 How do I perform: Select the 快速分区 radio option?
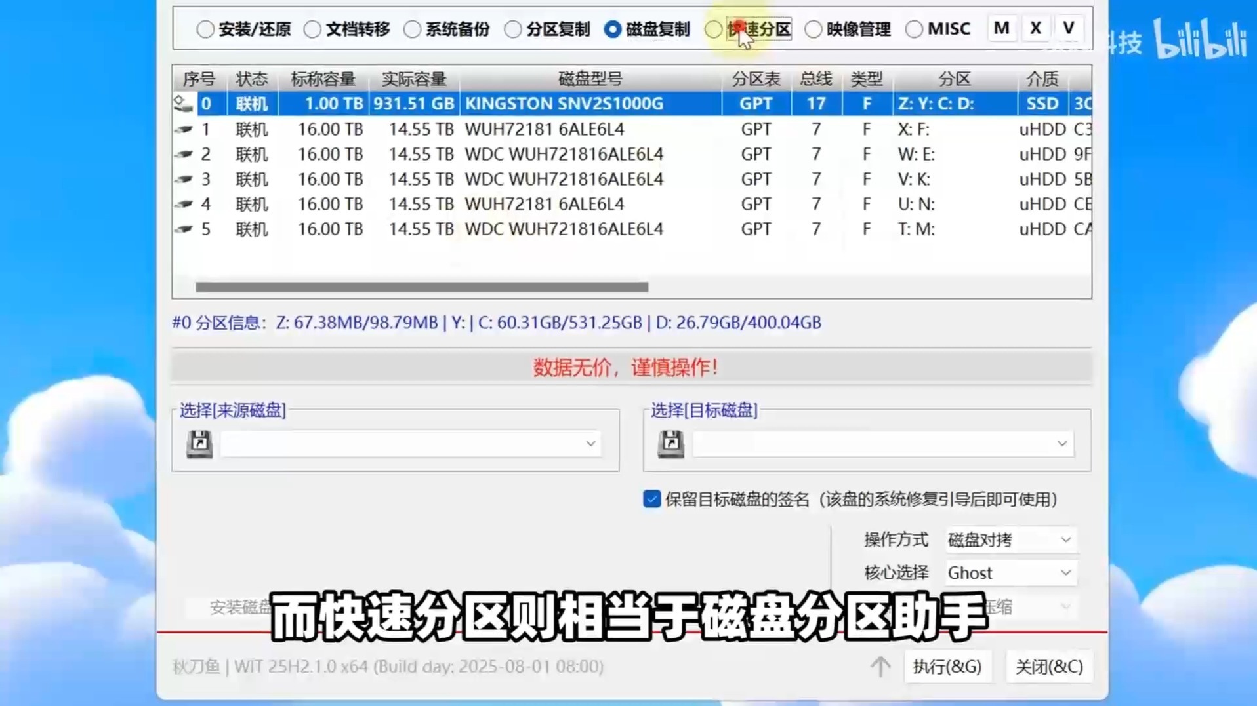pyautogui.click(x=713, y=28)
